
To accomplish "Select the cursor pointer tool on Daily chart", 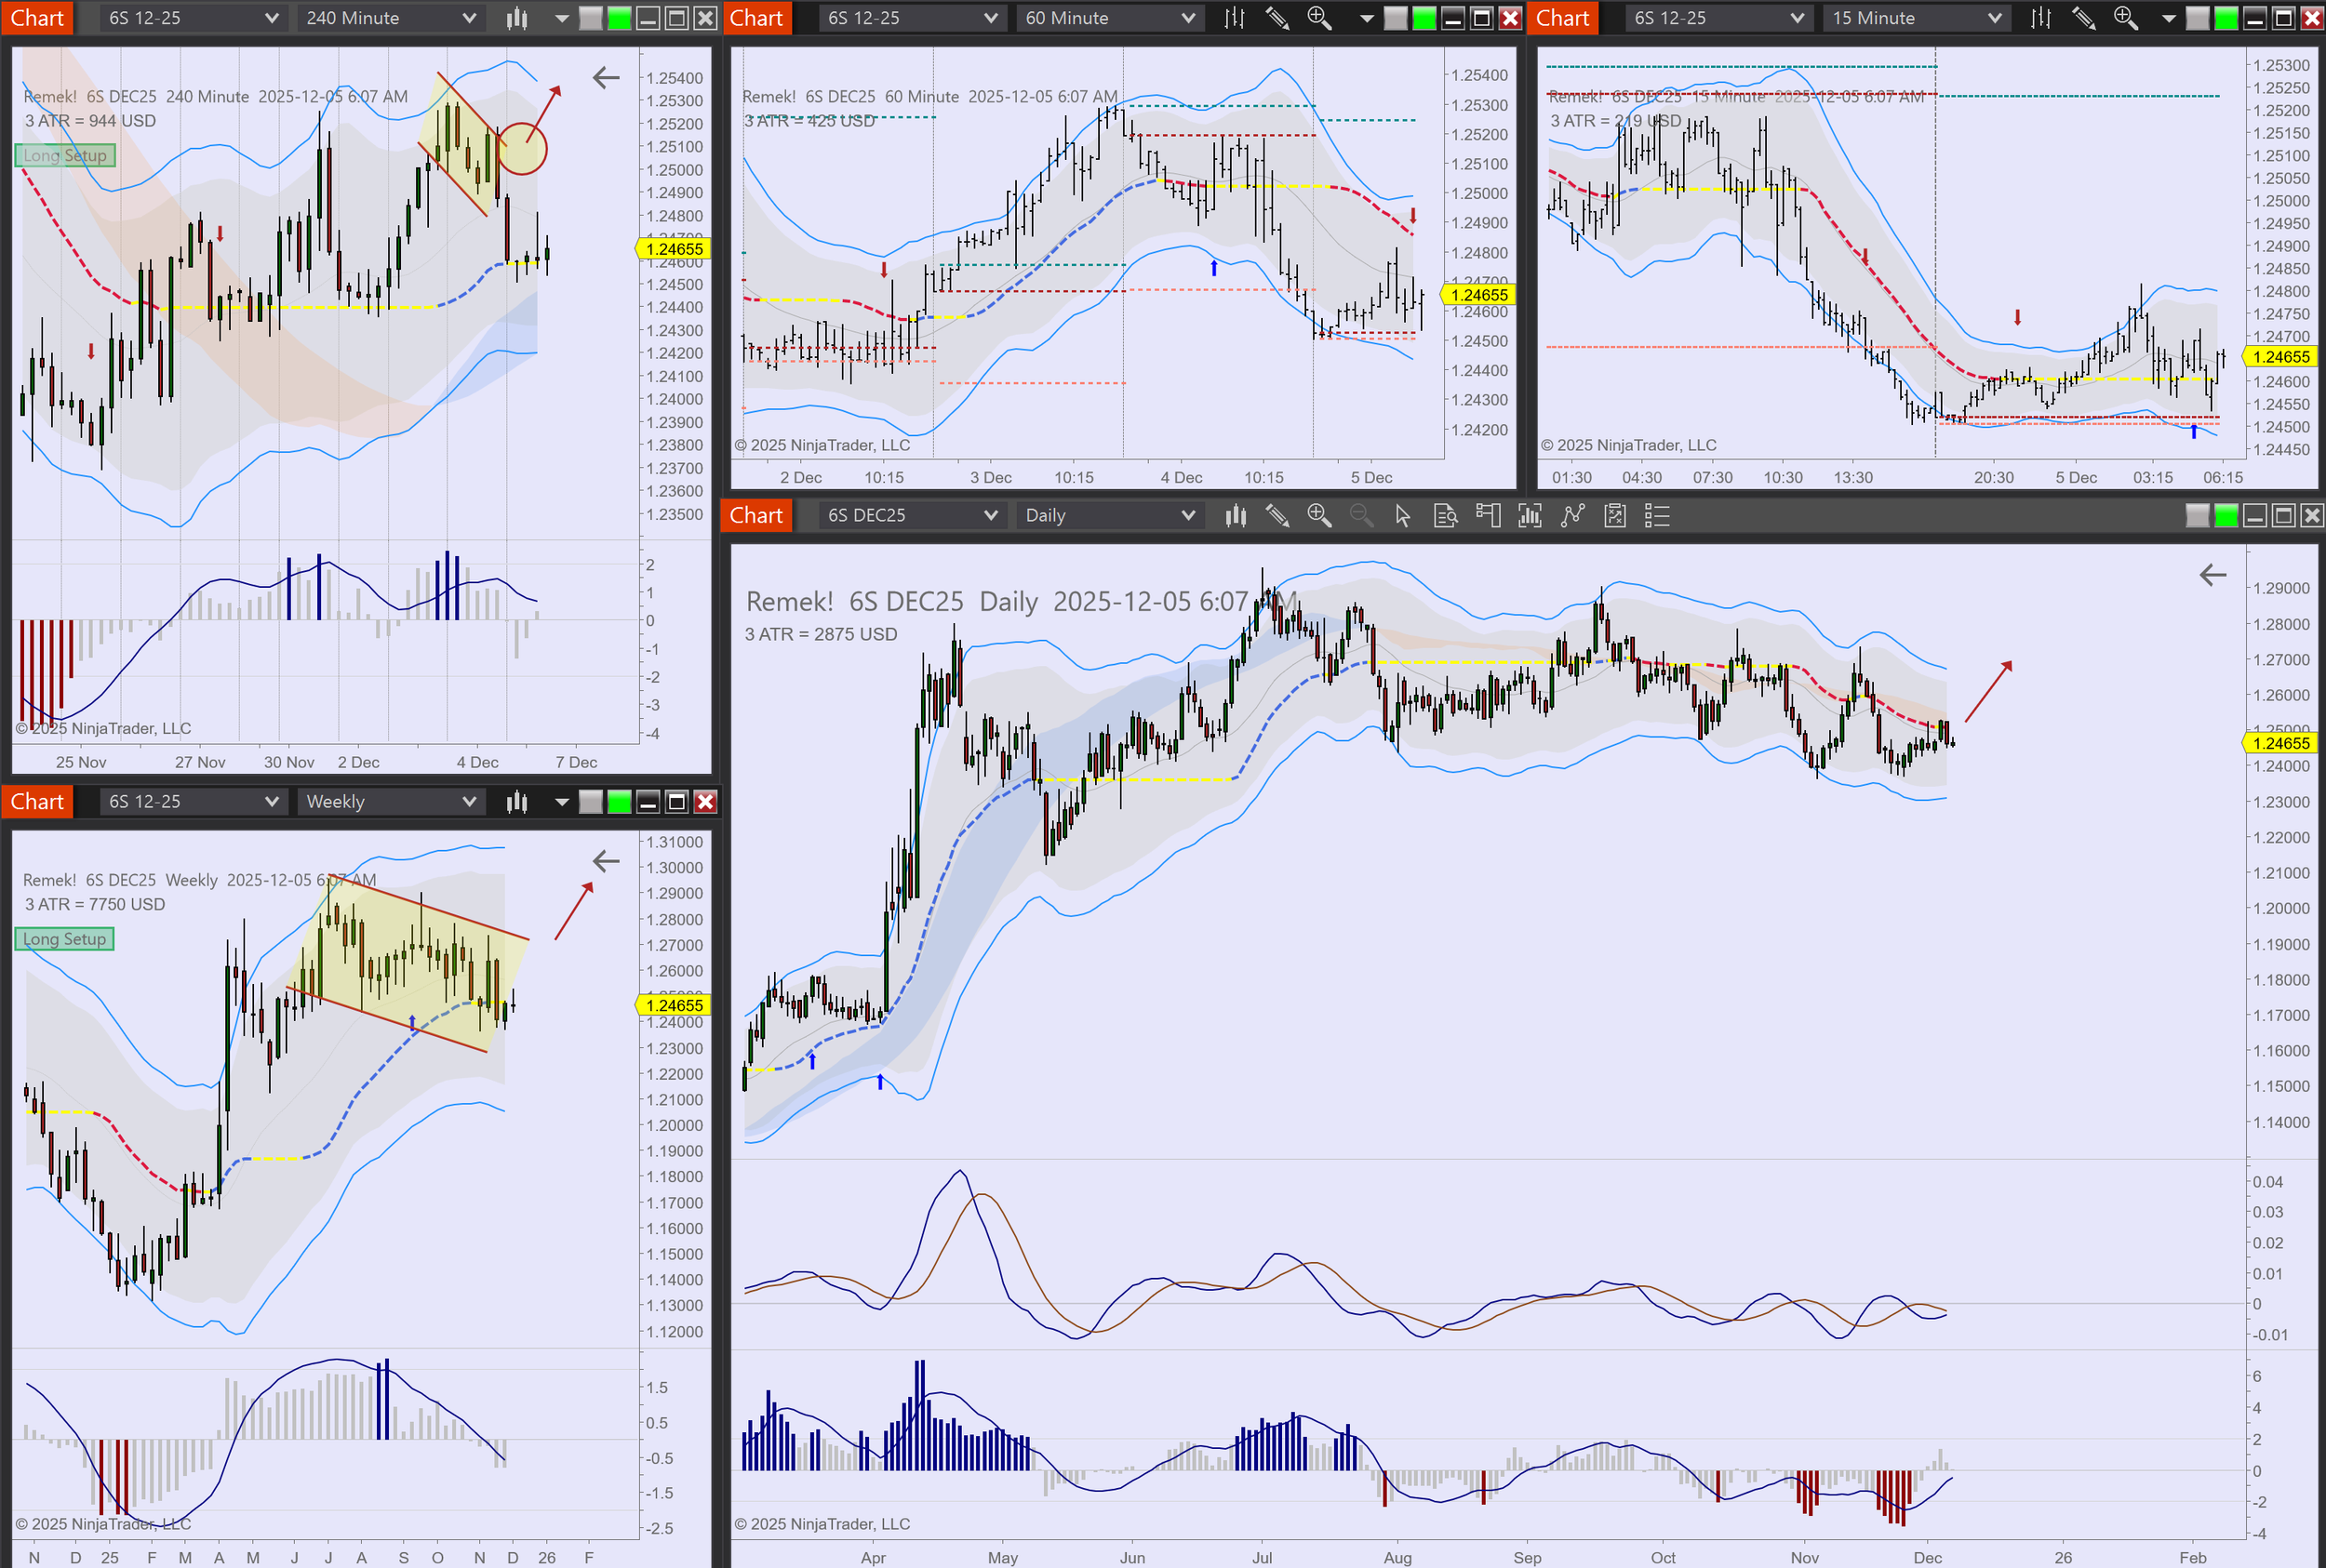I will (x=1403, y=516).
